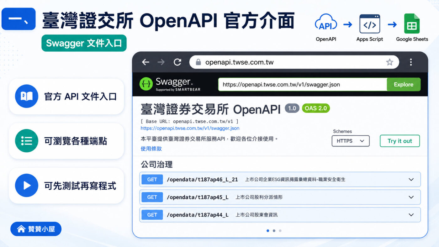The image size is (439, 247).
Task: Open the 使用條款 link
Action: point(151,149)
